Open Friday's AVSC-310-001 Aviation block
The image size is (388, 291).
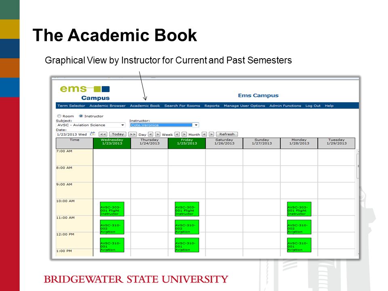pos(187,245)
